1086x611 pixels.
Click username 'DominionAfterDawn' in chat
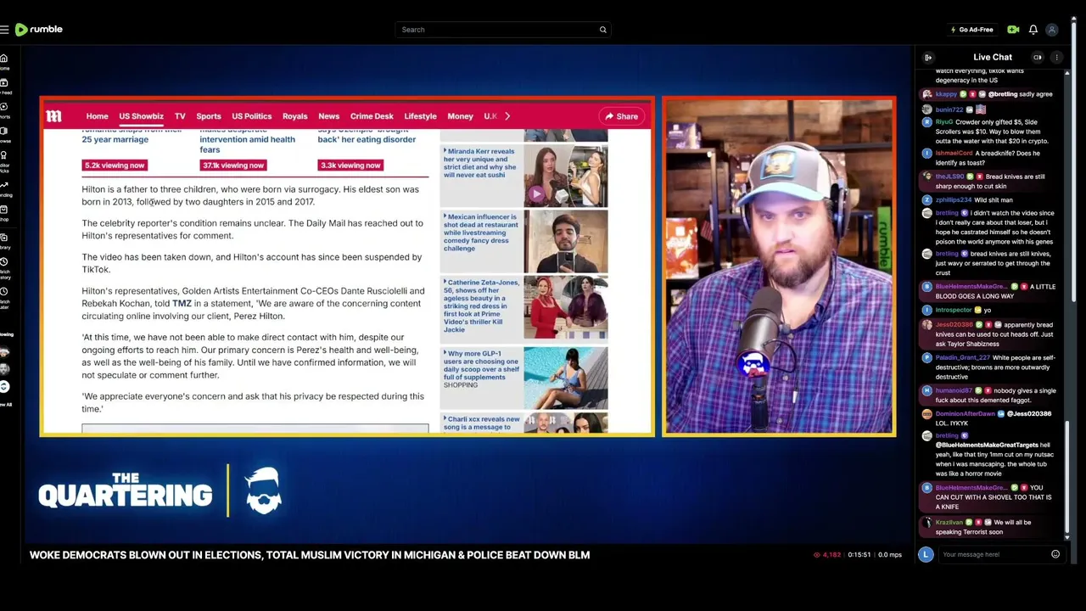[966, 414]
